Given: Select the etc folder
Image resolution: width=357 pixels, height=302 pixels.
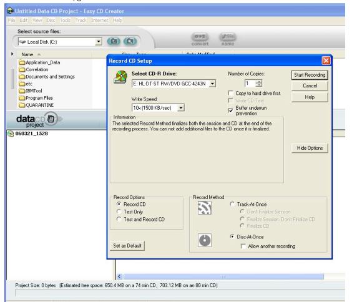Looking at the screenshot, I should (26, 84).
